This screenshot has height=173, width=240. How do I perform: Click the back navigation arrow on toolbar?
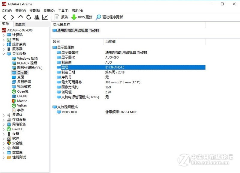tap(4, 17)
